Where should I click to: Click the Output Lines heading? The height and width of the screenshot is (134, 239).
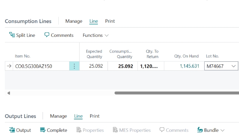[21, 116]
